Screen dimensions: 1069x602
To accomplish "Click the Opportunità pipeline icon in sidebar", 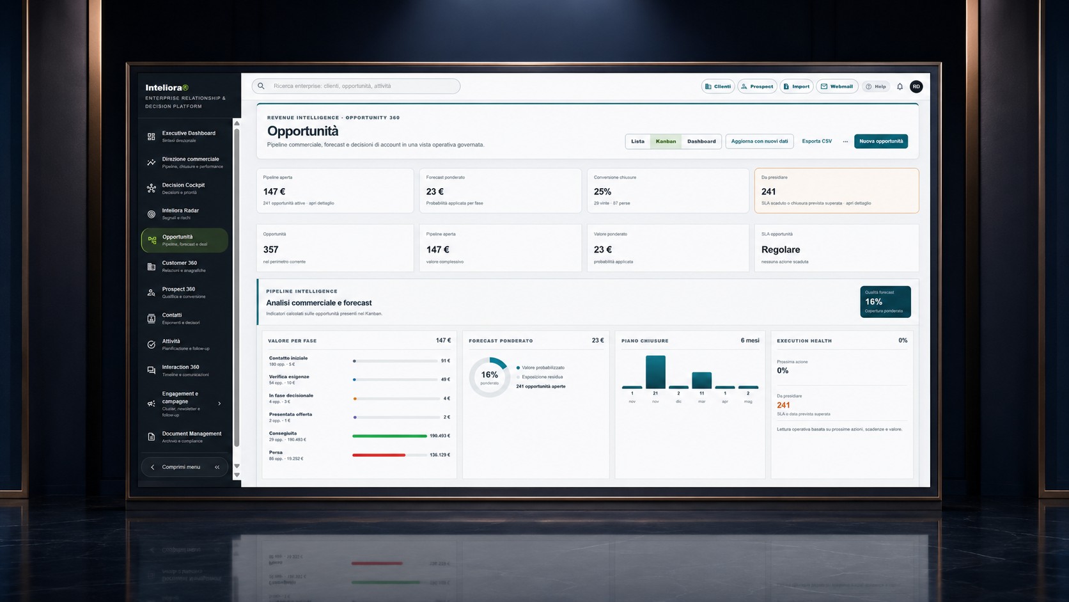I will tap(152, 241).
